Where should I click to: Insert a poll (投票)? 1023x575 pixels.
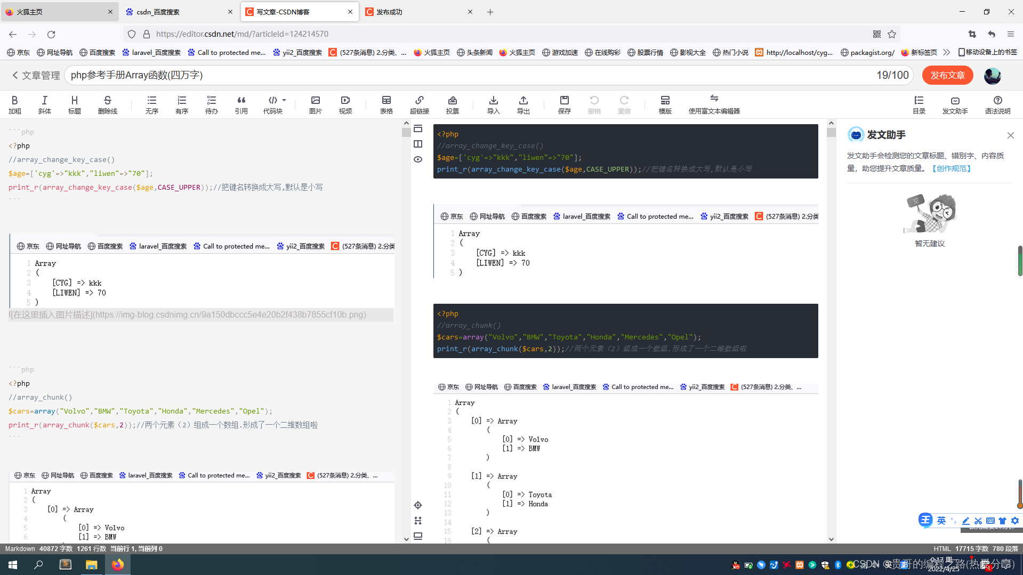pyautogui.click(x=453, y=104)
